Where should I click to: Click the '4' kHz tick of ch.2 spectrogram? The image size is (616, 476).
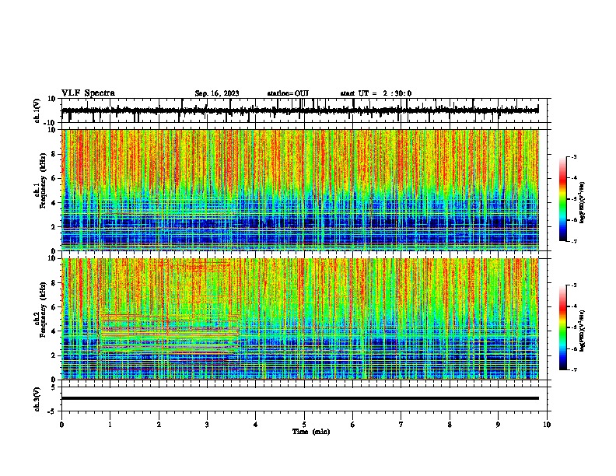pyautogui.click(x=54, y=331)
